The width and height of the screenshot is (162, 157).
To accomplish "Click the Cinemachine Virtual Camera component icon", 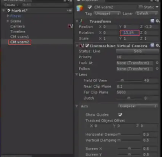I will (x=81, y=46).
